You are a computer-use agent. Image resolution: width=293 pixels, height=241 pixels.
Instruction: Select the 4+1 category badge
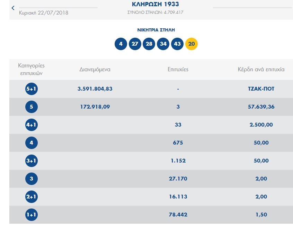tap(31, 125)
